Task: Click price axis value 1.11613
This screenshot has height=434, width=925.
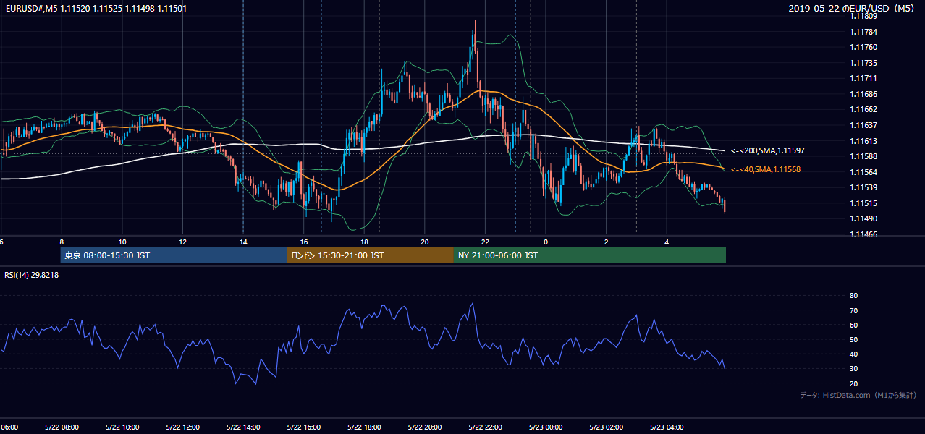Action: (864, 141)
